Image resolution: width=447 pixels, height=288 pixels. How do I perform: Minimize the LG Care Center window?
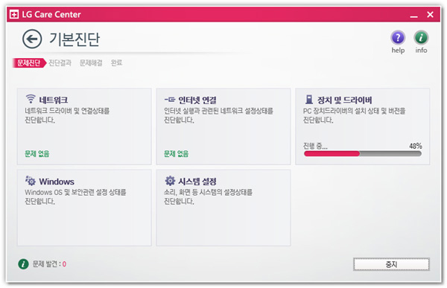pos(413,15)
